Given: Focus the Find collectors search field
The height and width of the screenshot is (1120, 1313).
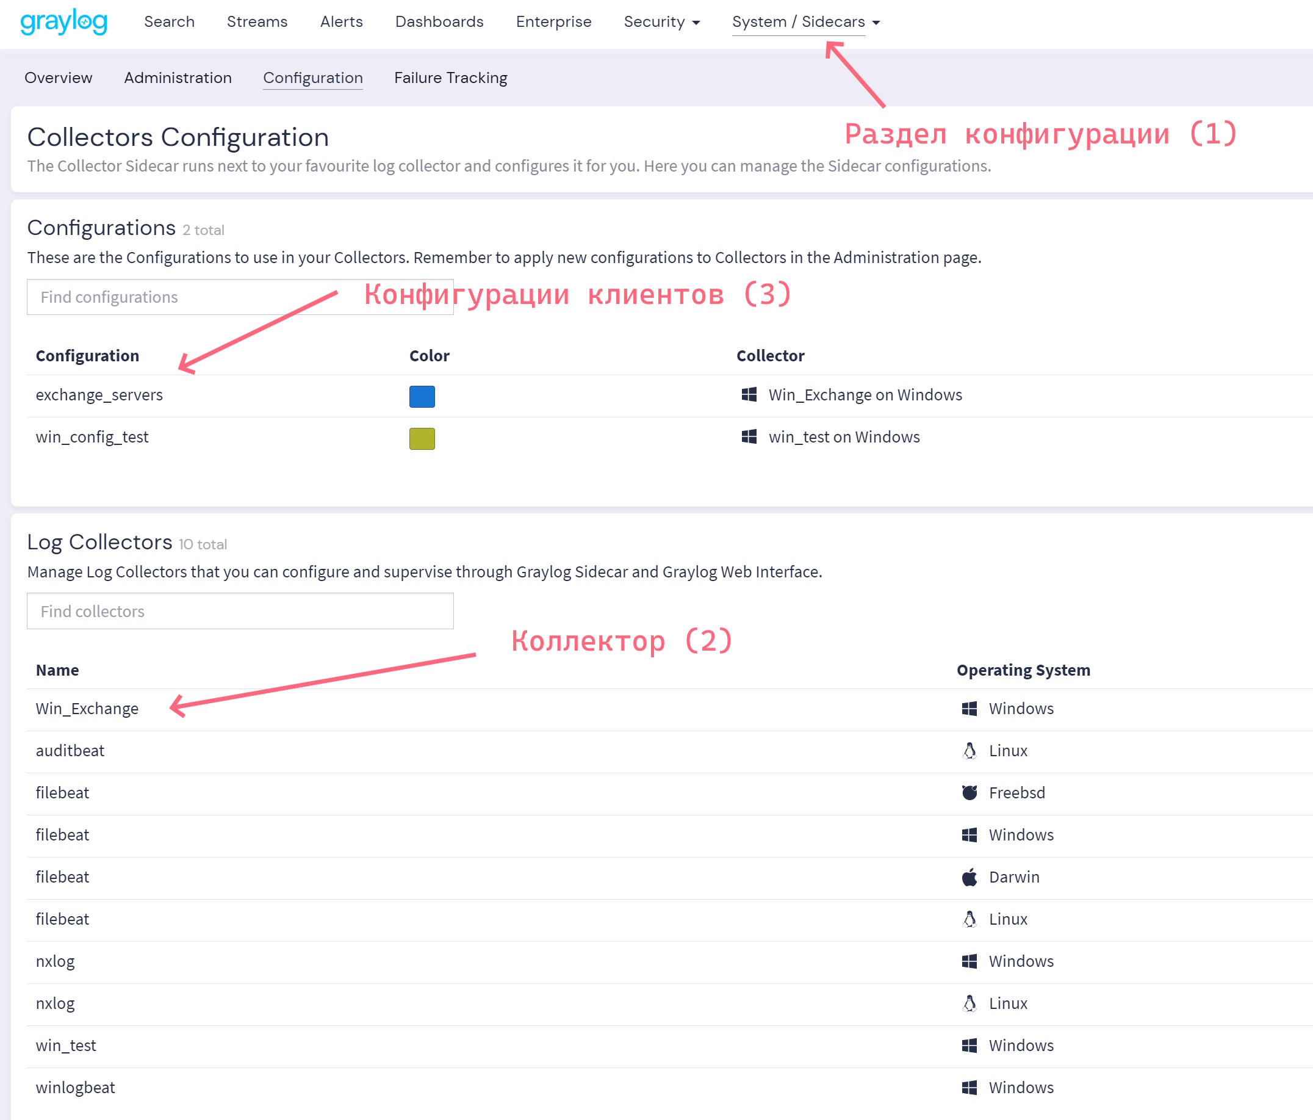Looking at the screenshot, I should tap(240, 611).
